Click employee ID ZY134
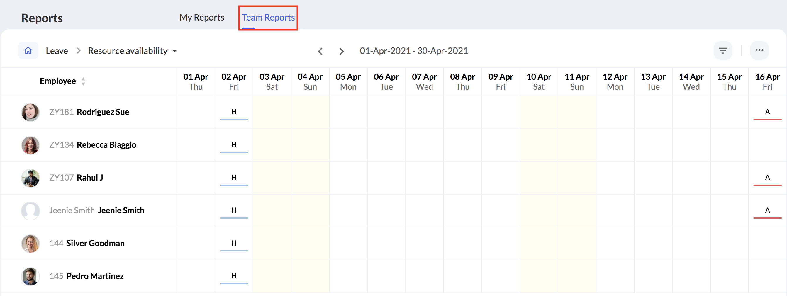 pyautogui.click(x=61, y=145)
